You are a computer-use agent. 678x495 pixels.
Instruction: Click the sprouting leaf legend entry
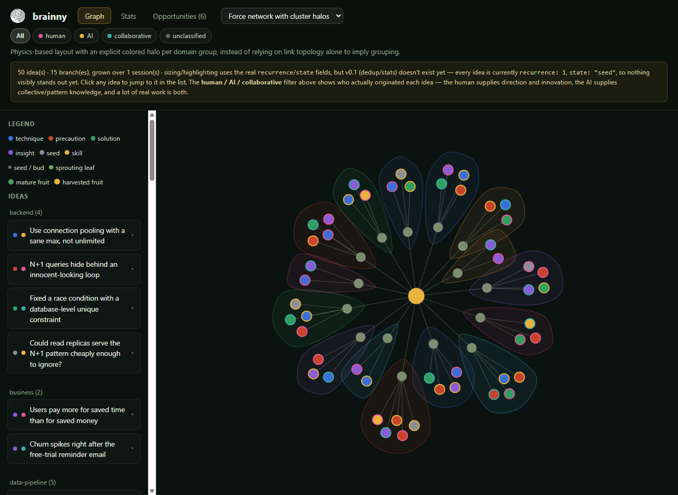[x=71, y=168]
